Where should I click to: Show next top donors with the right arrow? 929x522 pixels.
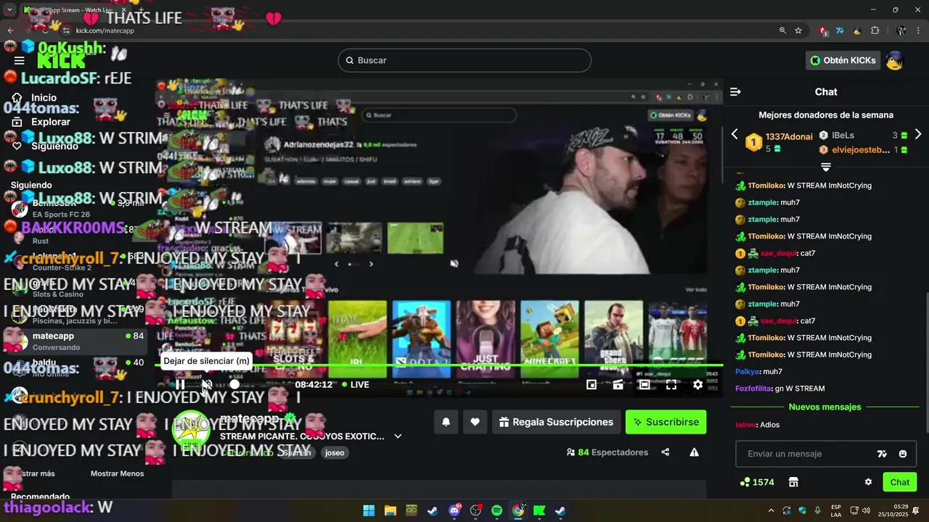[918, 134]
